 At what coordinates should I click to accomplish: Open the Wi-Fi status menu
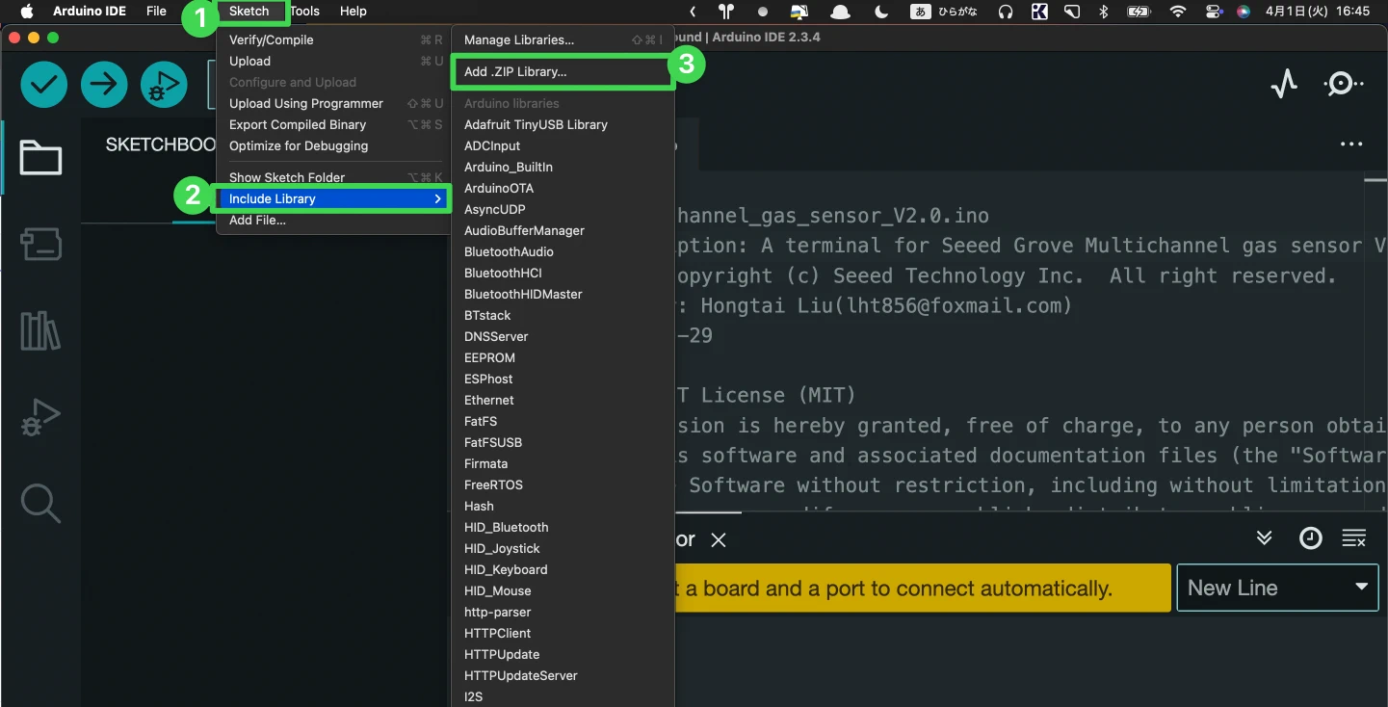(x=1177, y=12)
